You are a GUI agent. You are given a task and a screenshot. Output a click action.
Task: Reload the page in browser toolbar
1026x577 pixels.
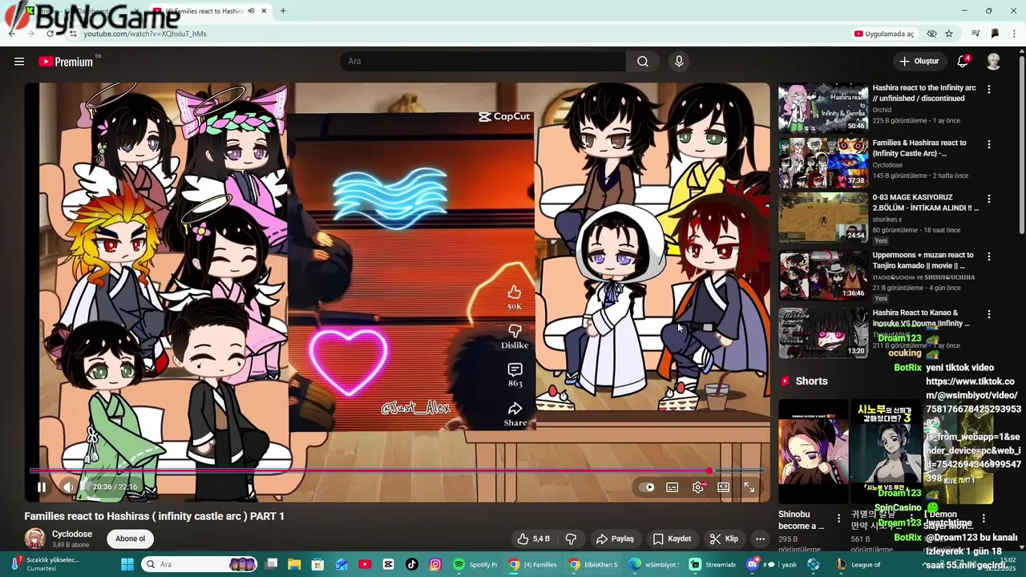50,34
